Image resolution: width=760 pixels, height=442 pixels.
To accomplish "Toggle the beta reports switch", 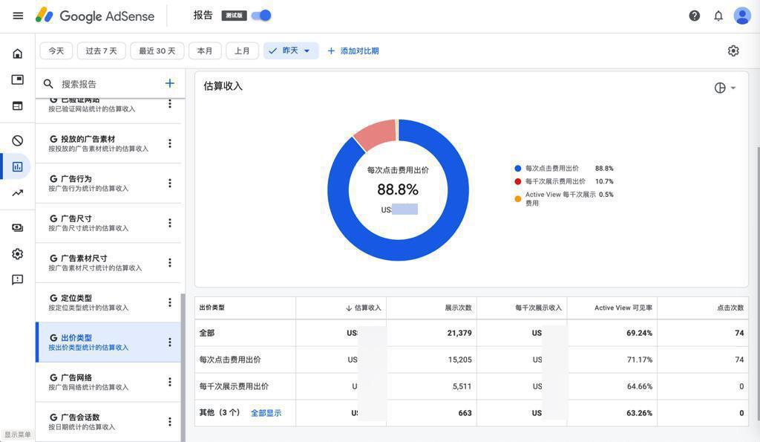I will tap(262, 16).
